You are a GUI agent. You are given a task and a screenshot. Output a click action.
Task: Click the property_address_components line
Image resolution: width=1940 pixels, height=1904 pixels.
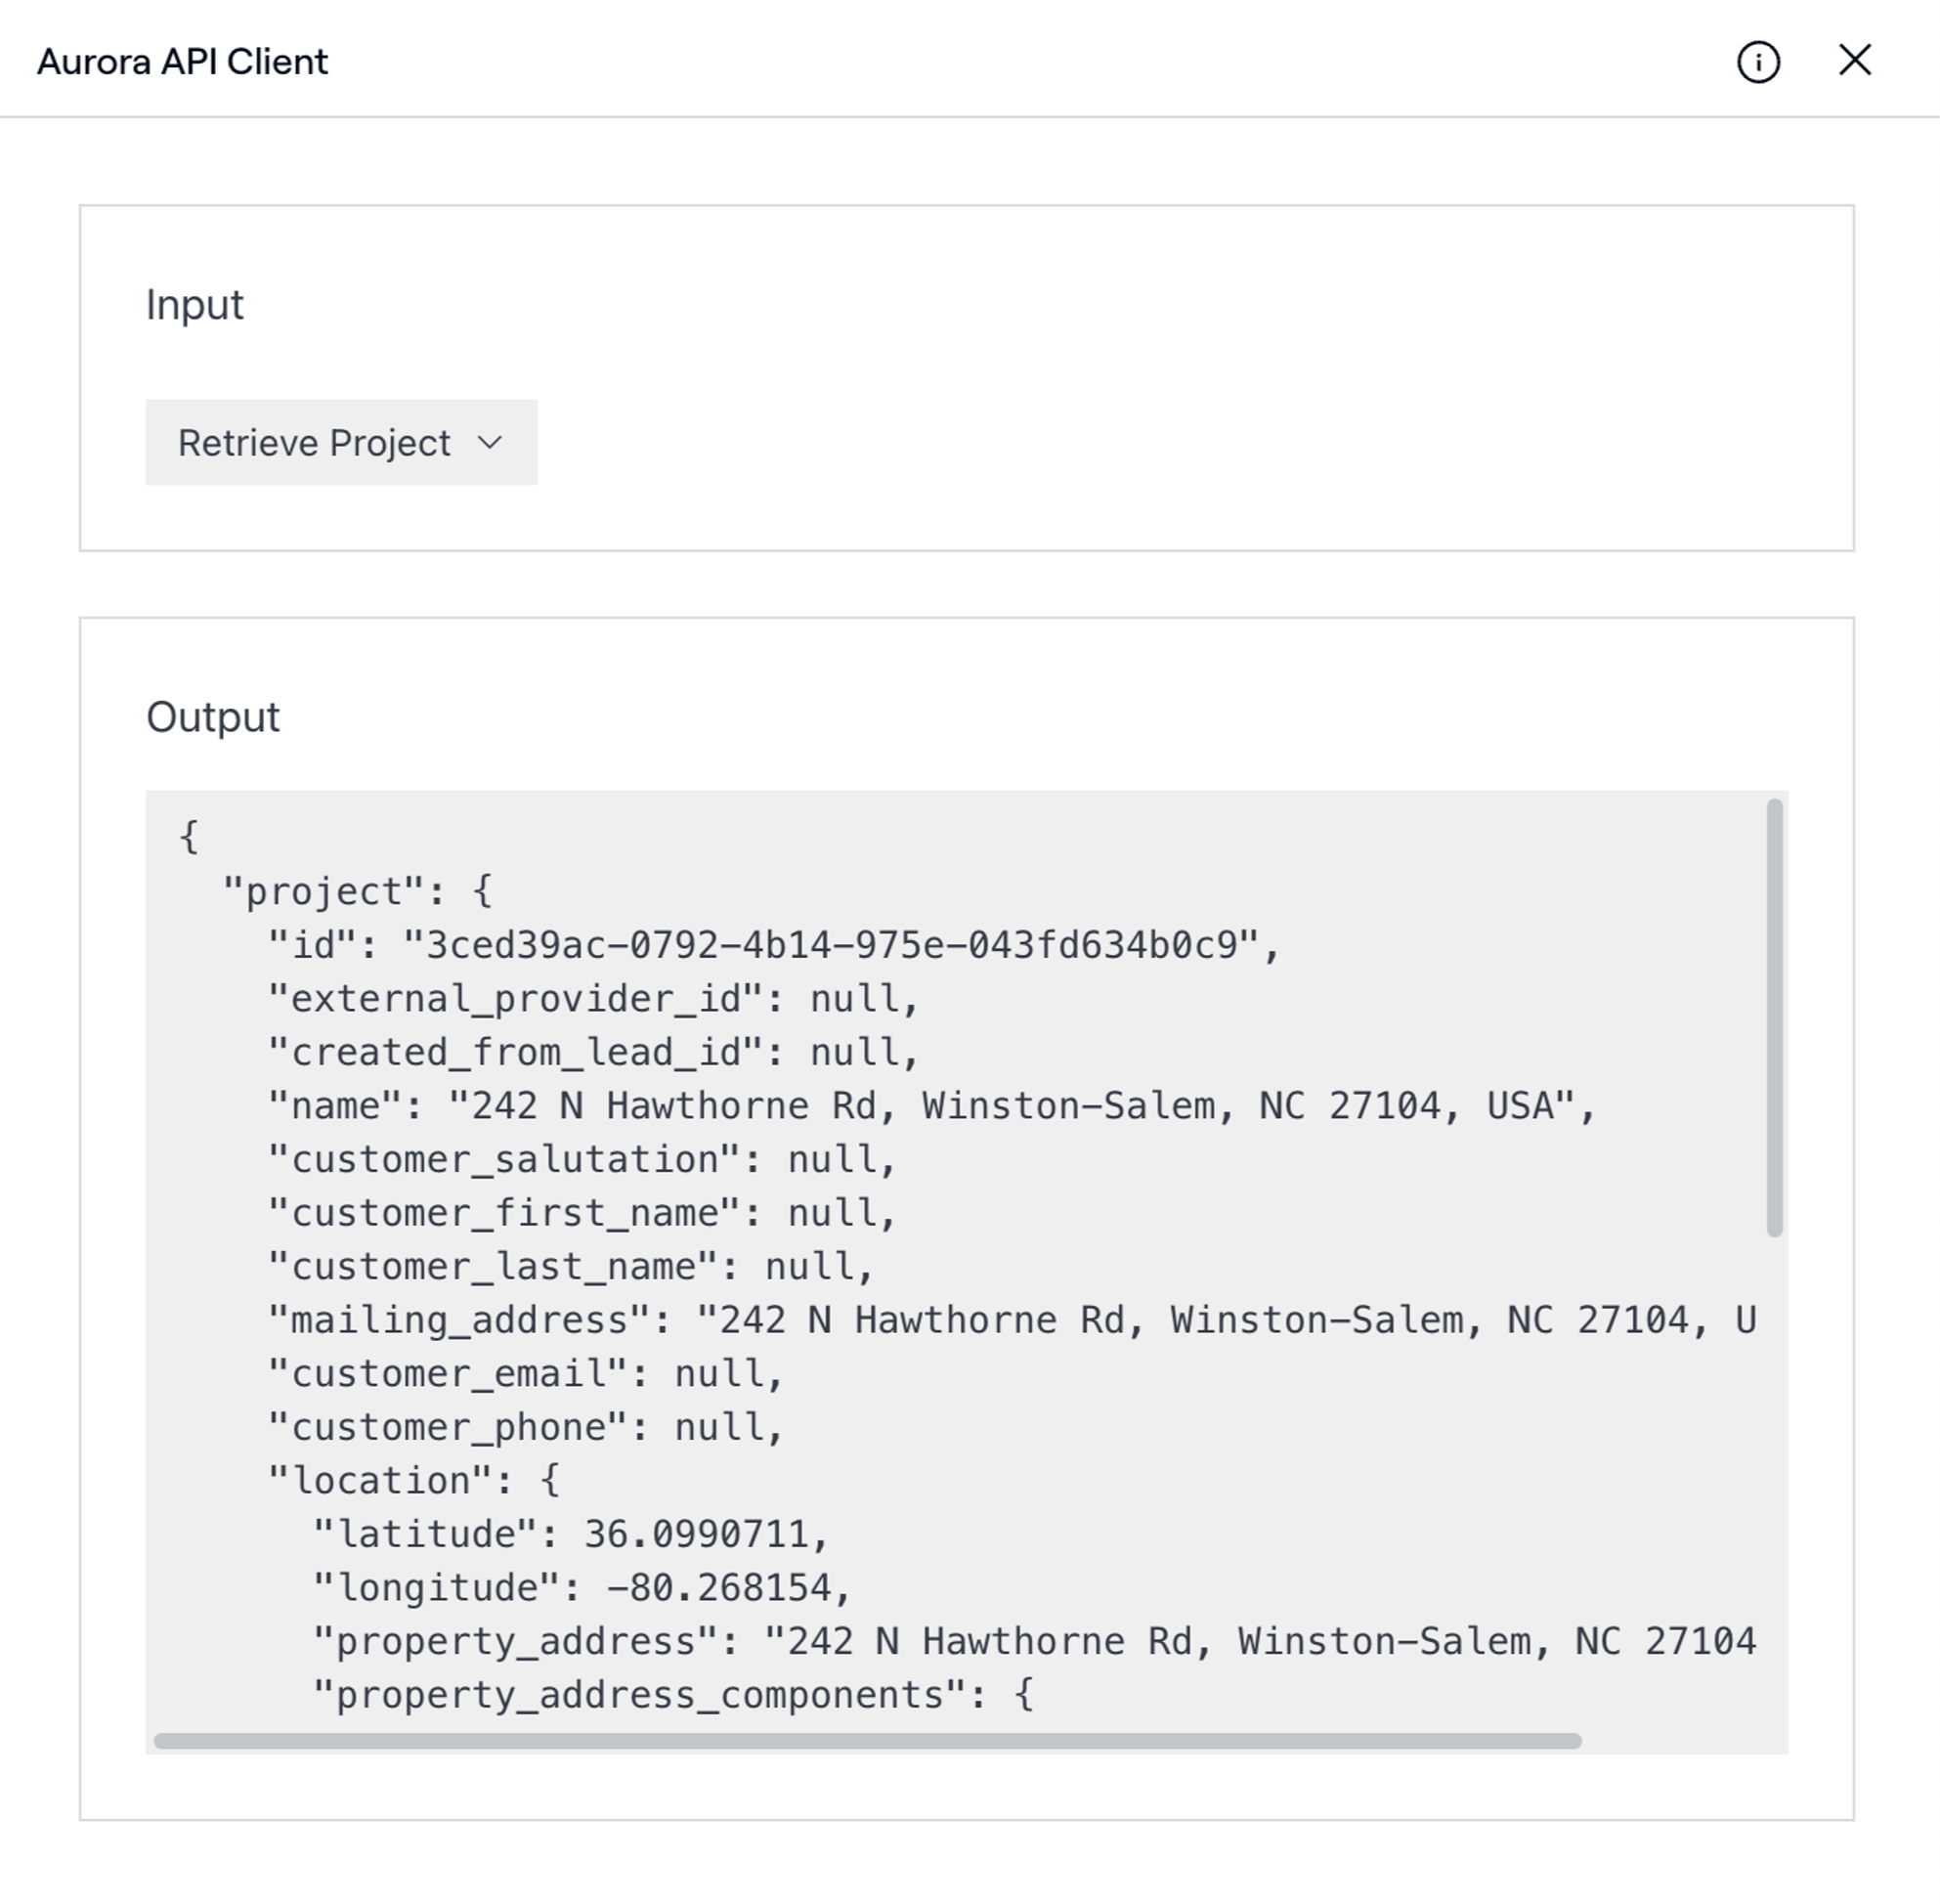tap(673, 1695)
